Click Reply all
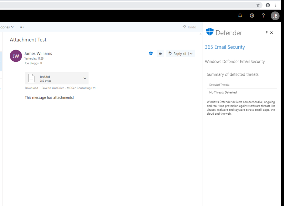Screen dimensions: 284x206 (177, 54)
